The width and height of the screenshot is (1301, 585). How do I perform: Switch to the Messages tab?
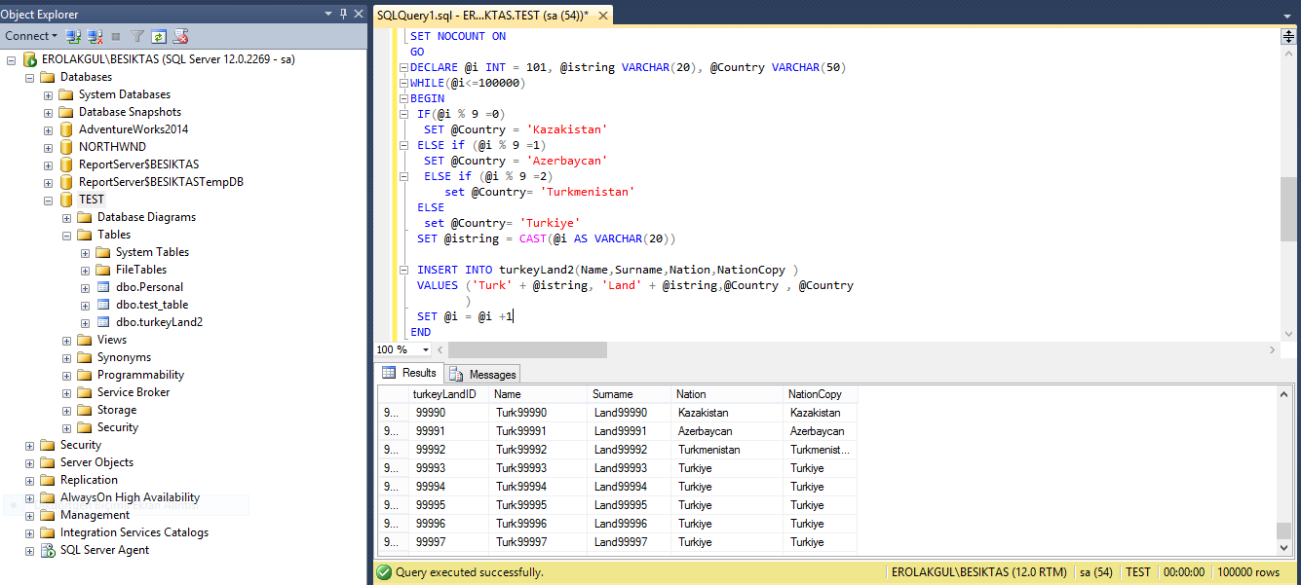(483, 374)
